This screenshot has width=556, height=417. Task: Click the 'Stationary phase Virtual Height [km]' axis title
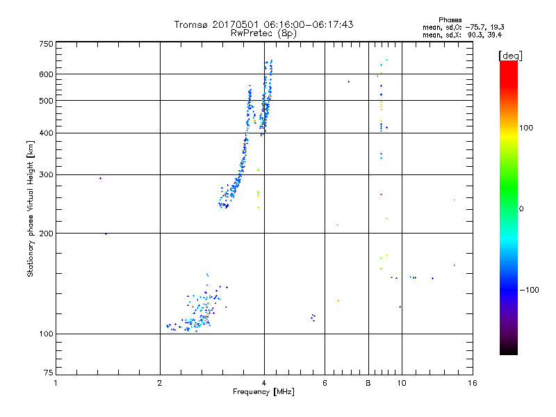[x=30, y=208]
